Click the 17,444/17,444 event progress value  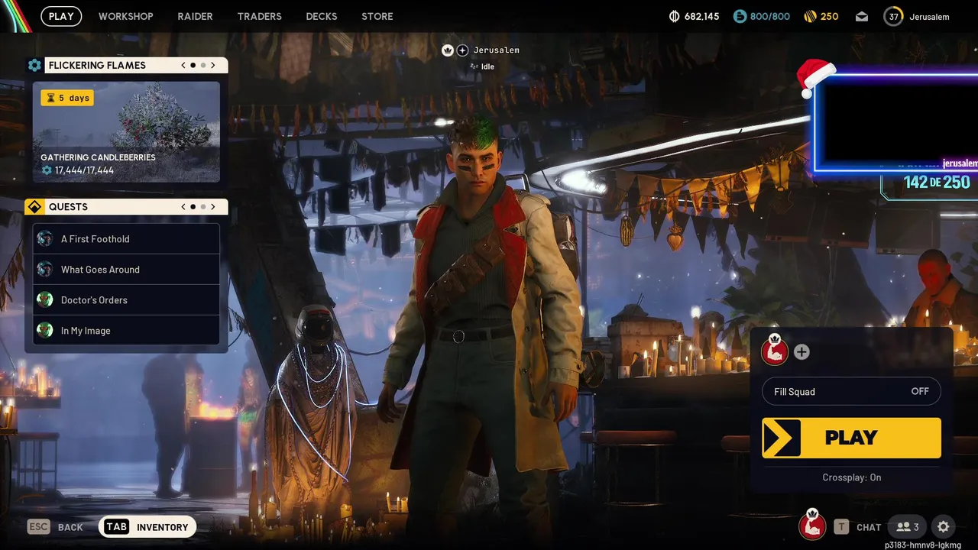(84, 170)
